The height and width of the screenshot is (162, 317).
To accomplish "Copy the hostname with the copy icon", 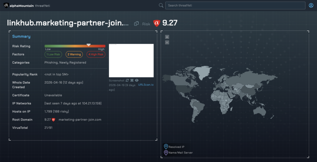I will pyautogui.click(x=137, y=23).
